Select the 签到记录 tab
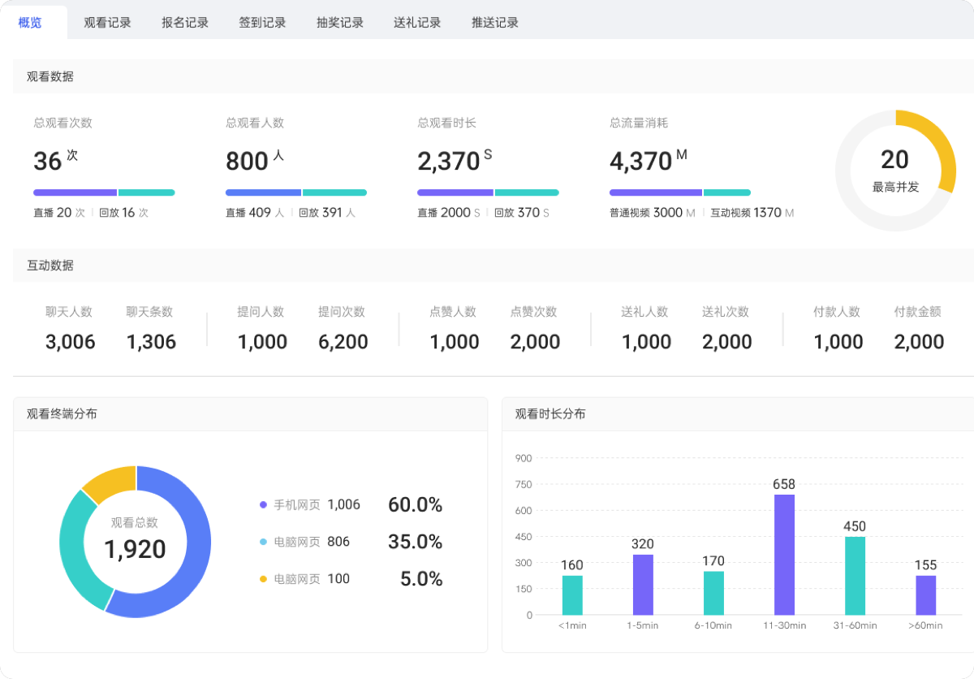The width and height of the screenshot is (974, 679). [x=261, y=23]
